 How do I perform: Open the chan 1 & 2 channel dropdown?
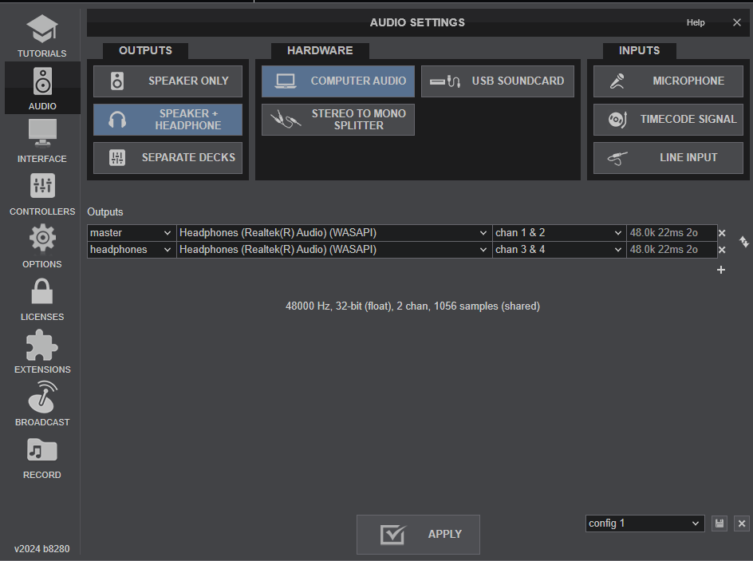559,233
